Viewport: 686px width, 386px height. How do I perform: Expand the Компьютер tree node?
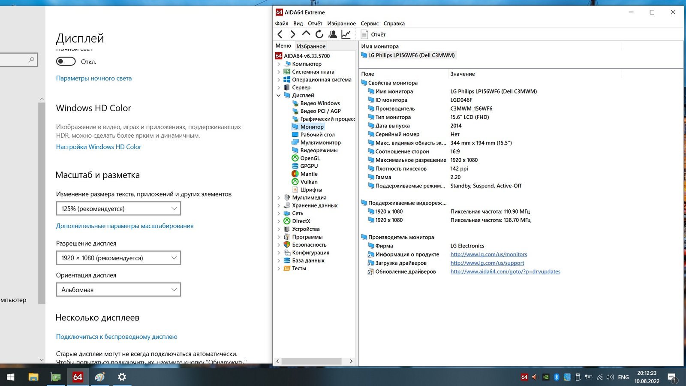(x=279, y=64)
